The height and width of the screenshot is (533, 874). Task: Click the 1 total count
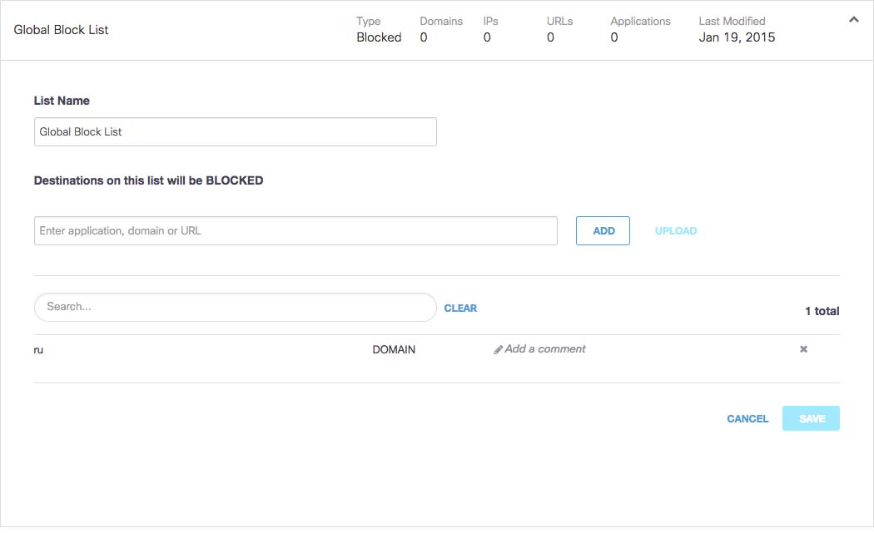tap(822, 311)
